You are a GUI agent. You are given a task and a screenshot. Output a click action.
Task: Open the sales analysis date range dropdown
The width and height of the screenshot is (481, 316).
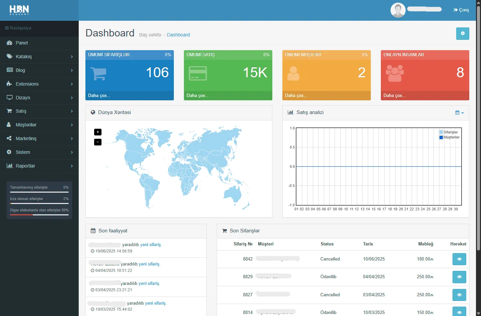coord(460,113)
